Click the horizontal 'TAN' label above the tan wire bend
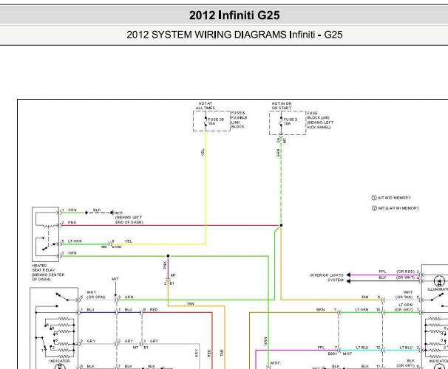 tap(190, 304)
